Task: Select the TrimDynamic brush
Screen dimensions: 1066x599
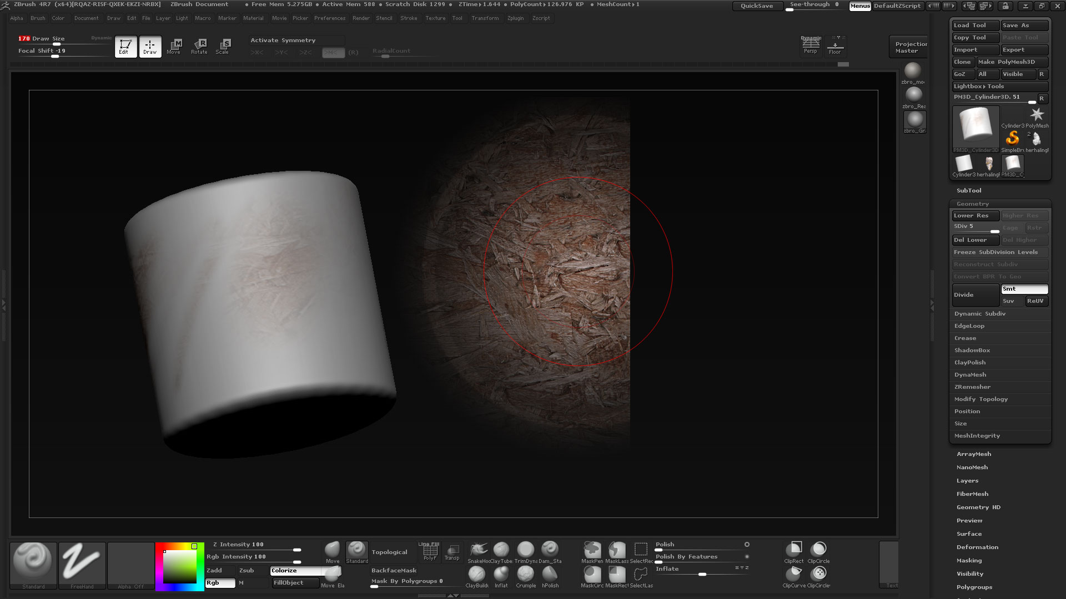Action: (525, 552)
